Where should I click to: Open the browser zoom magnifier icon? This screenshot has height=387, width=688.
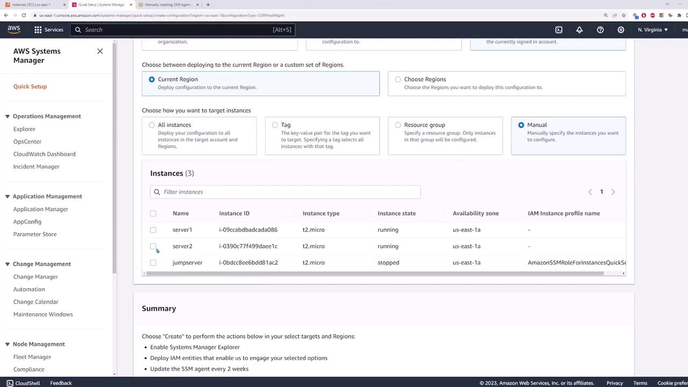pyautogui.click(x=606, y=15)
